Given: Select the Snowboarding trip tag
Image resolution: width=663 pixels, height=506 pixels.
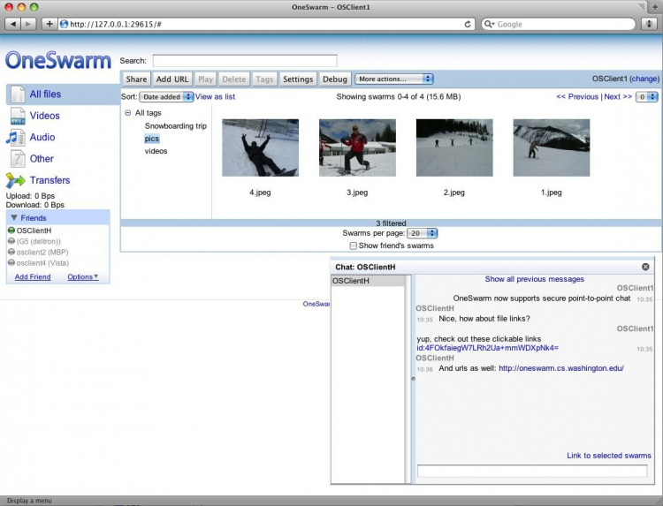Looking at the screenshot, I should pos(175,126).
